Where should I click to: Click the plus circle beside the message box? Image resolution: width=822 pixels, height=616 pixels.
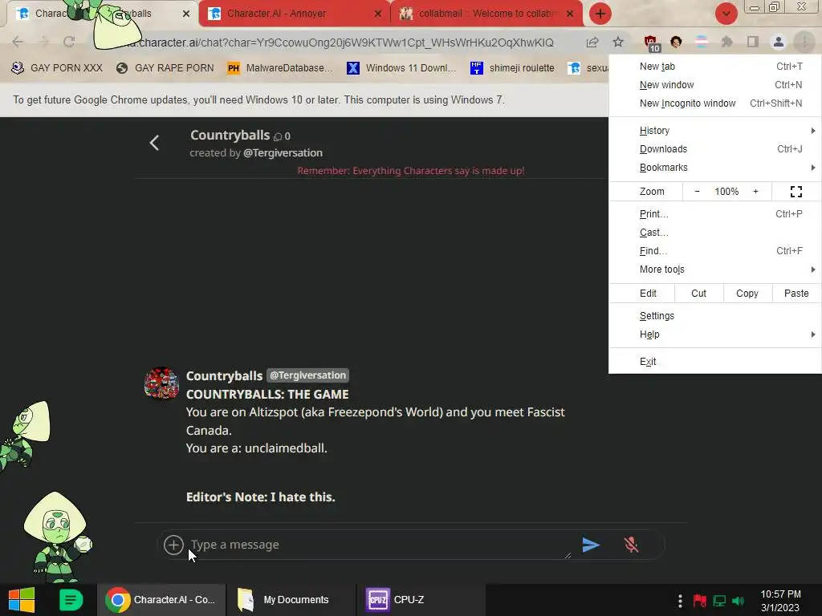(x=173, y=545)
